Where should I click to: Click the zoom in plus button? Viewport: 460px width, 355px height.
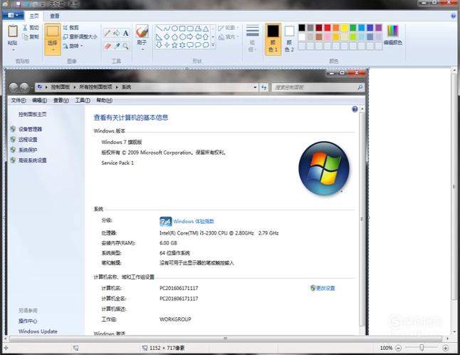click(x=445, y=348)
